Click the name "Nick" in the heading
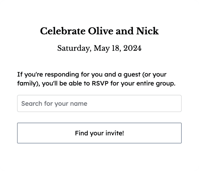Image resolution: width=199 pixels, height=171 pixels. point(147,31)
